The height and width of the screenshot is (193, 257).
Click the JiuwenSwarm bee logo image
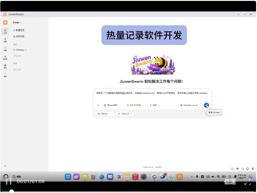pyautogui.click(x=153, y=65)
